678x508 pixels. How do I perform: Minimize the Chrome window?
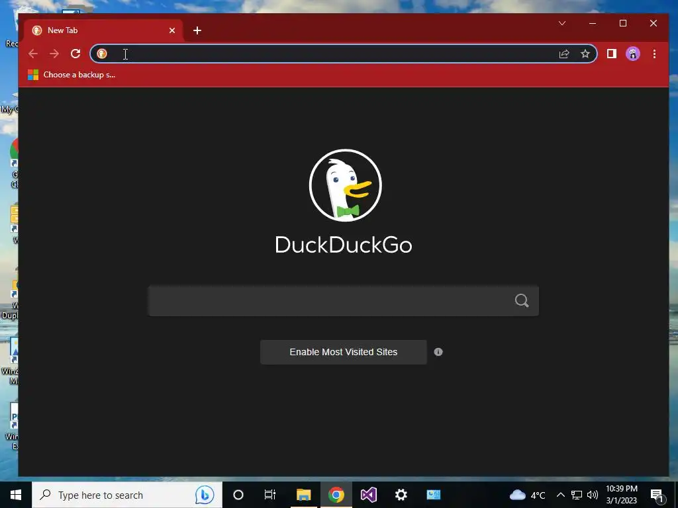(x=593, y=23)
